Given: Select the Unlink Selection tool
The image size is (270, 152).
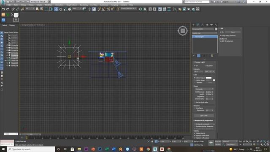Looking at the screenshot, I should 18,9.
